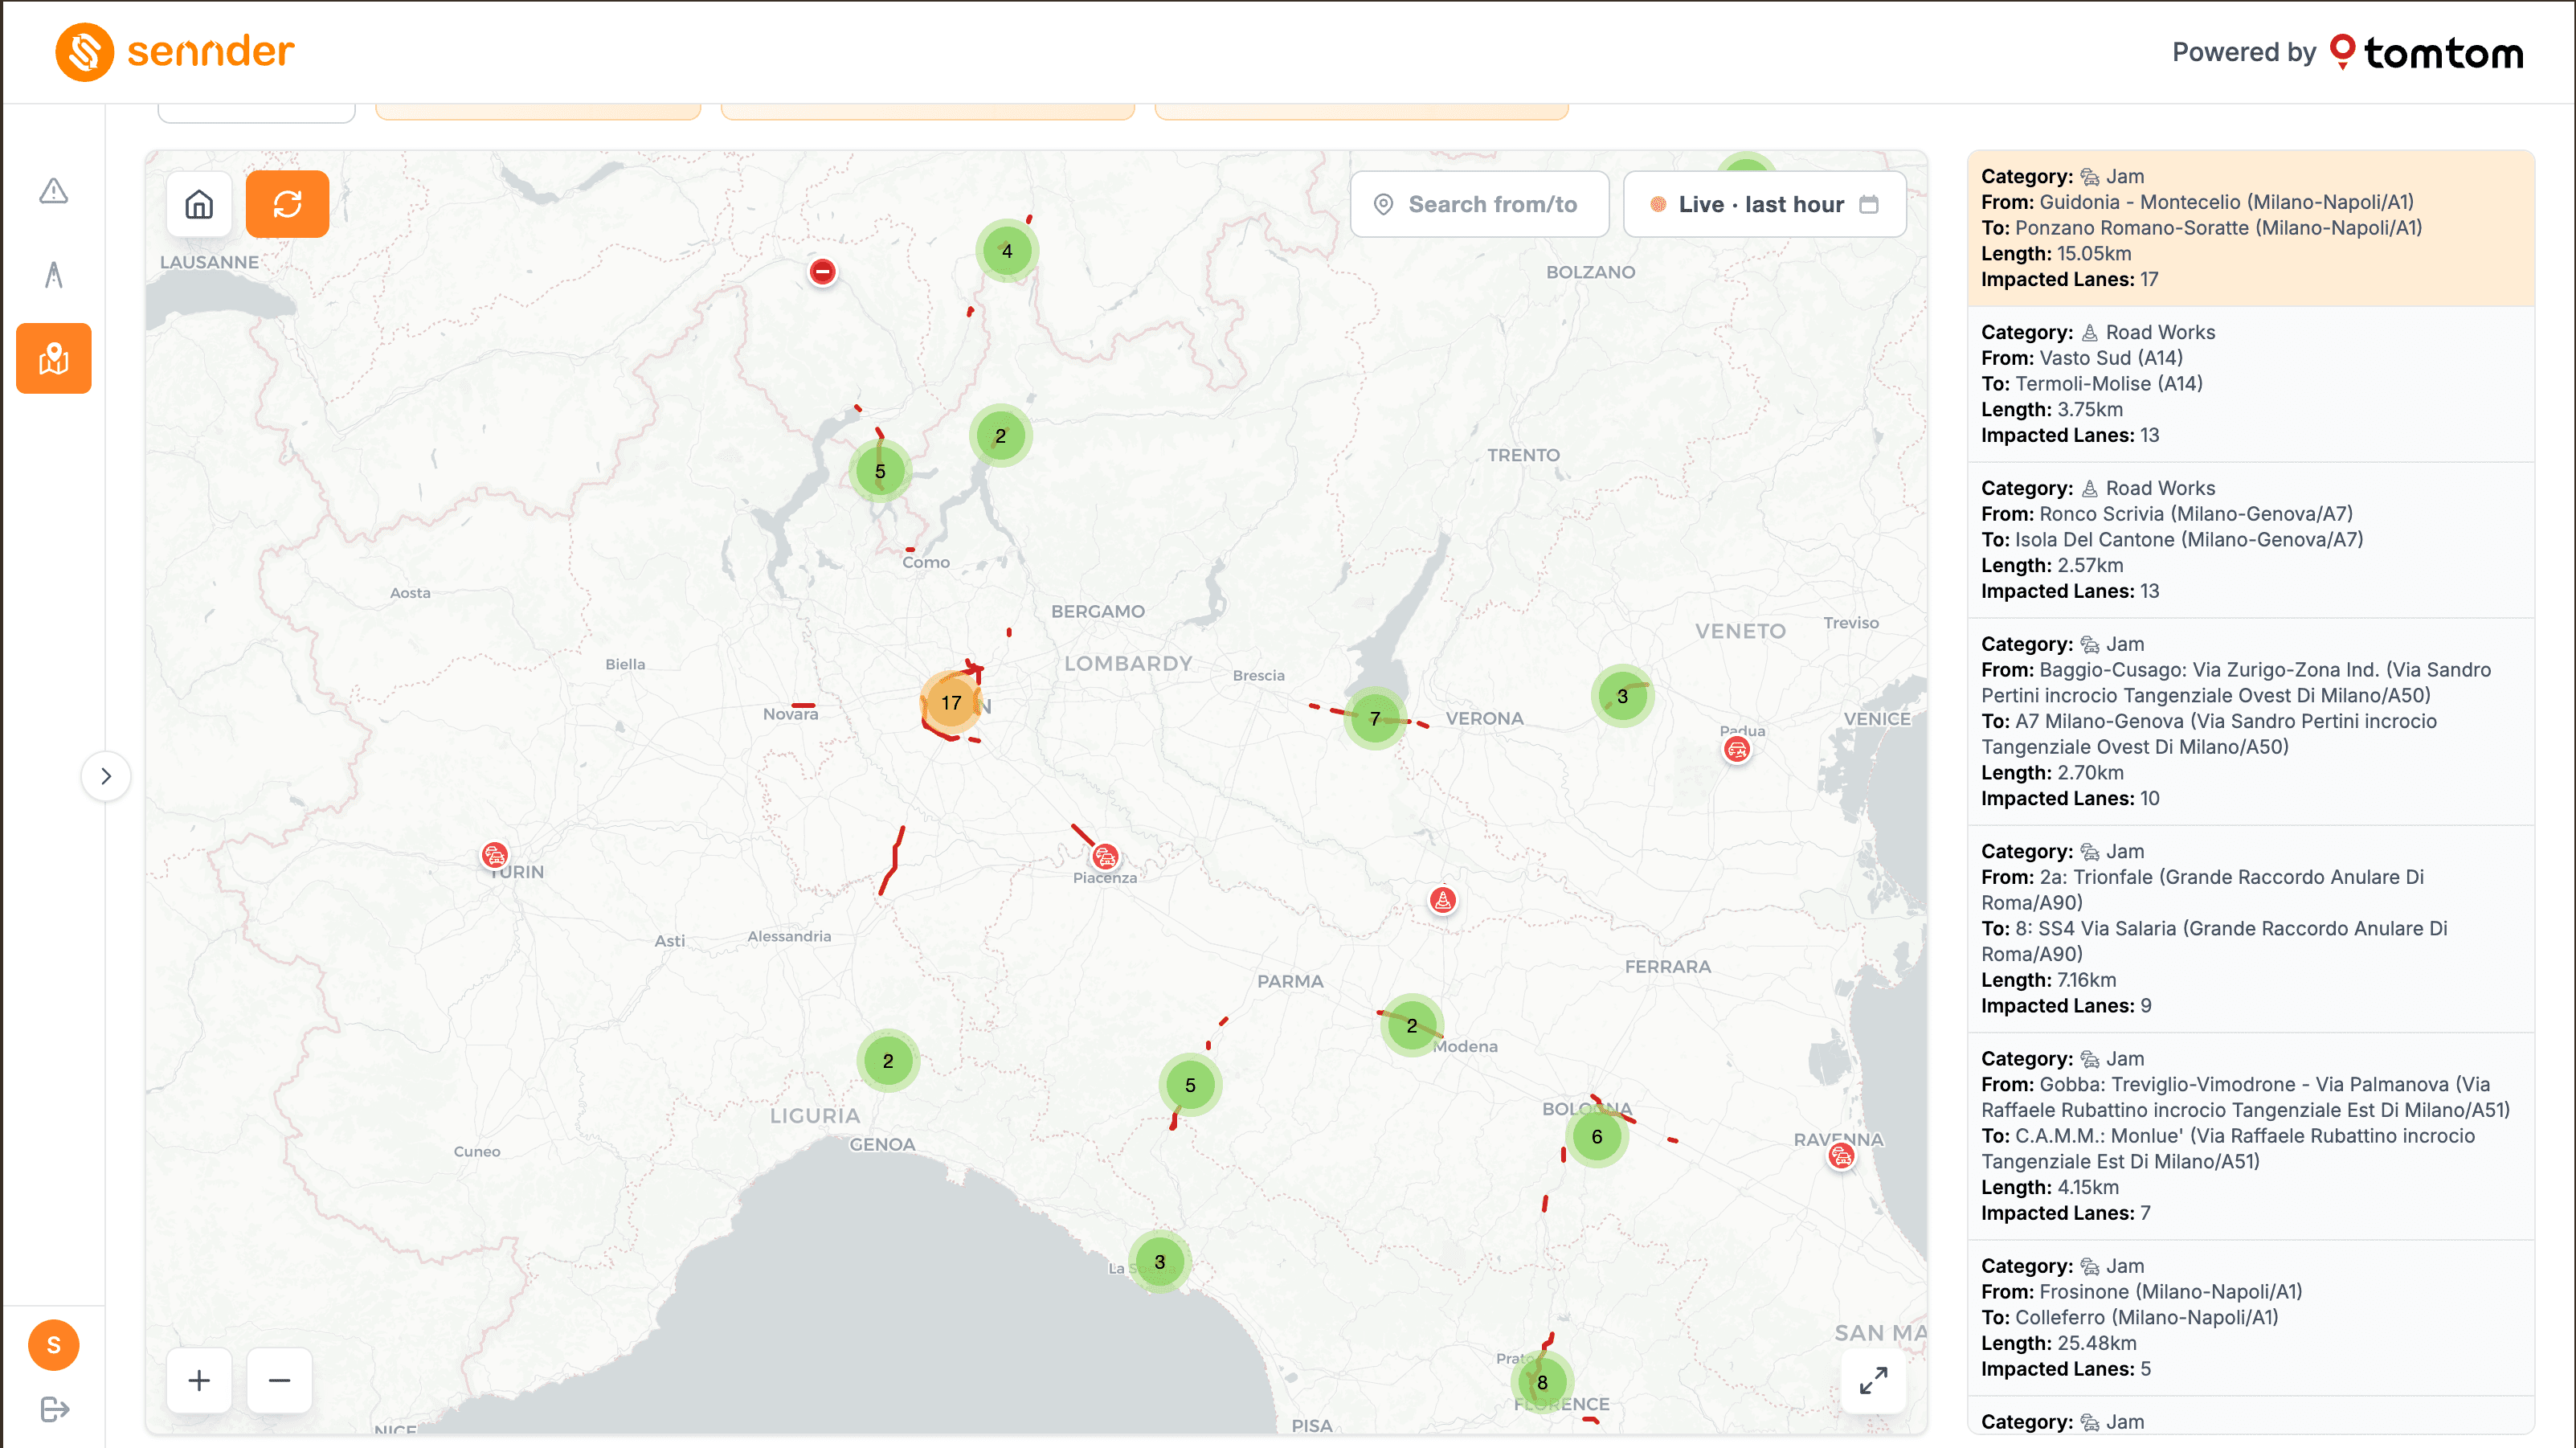
Task: Zoom out with the minus button
Action: coord(279,1380)
